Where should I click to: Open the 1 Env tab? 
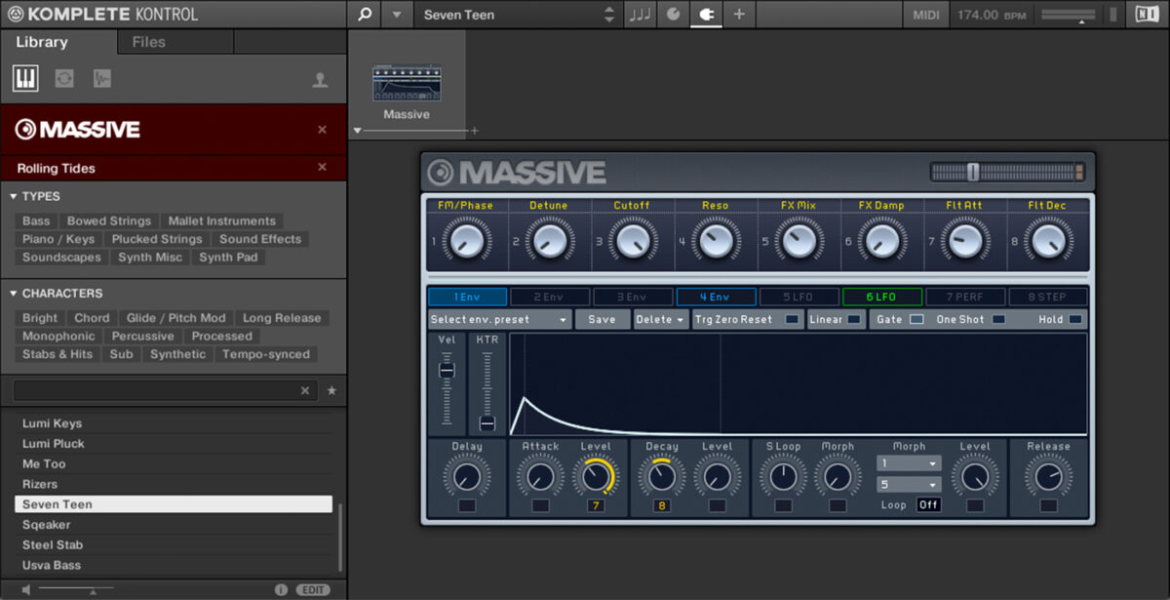(467, 297)
